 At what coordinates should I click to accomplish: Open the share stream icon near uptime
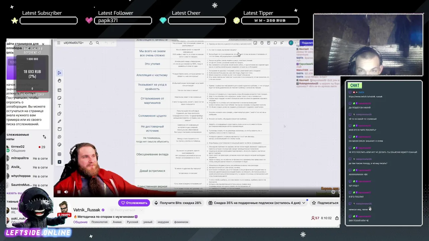[337, 218]
